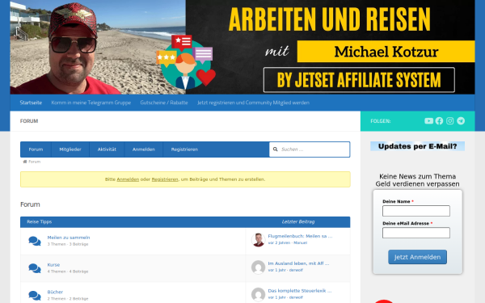Click the Bücher forum chat icon
485x303 pixels.
click(x=35, y=295)
